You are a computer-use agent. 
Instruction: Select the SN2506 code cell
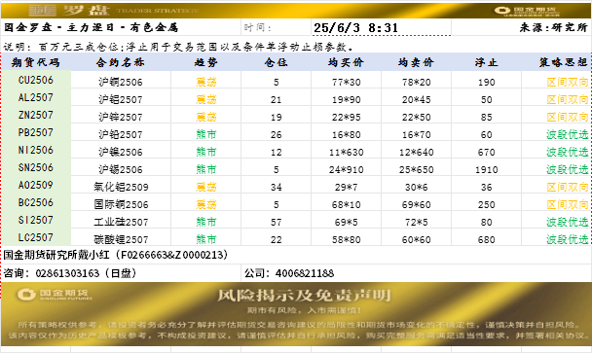click(x=36, y=167)
